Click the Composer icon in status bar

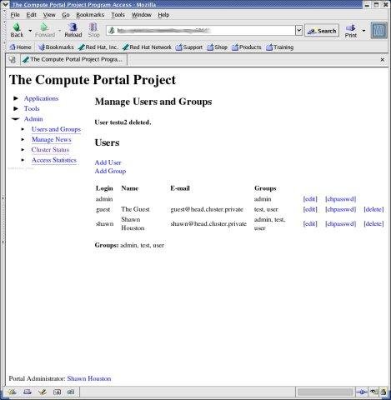point(43,392)
